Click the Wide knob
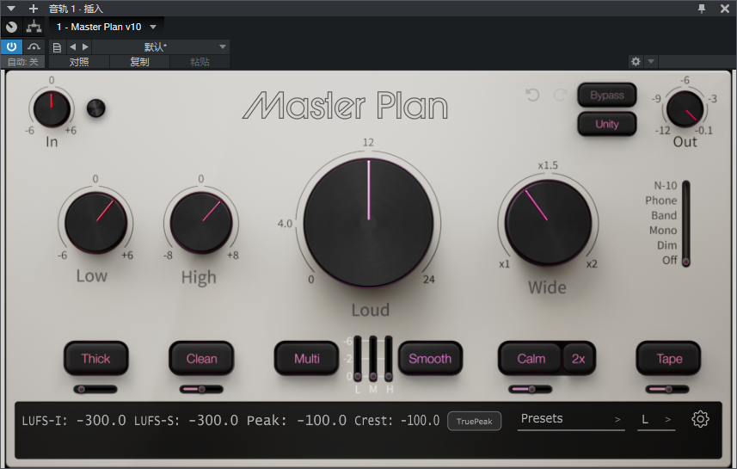This screenshot has width=737, height=469. 548,223
